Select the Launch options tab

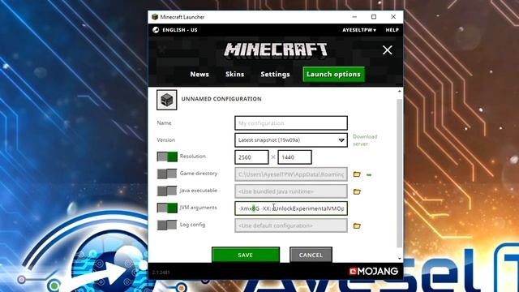[333, 74]
